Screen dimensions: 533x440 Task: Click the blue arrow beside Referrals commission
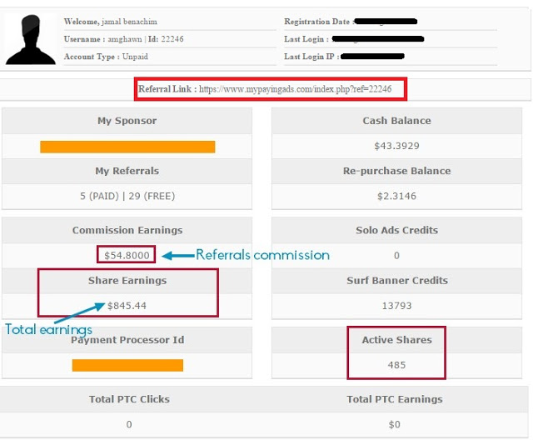[x=177, y=255]
